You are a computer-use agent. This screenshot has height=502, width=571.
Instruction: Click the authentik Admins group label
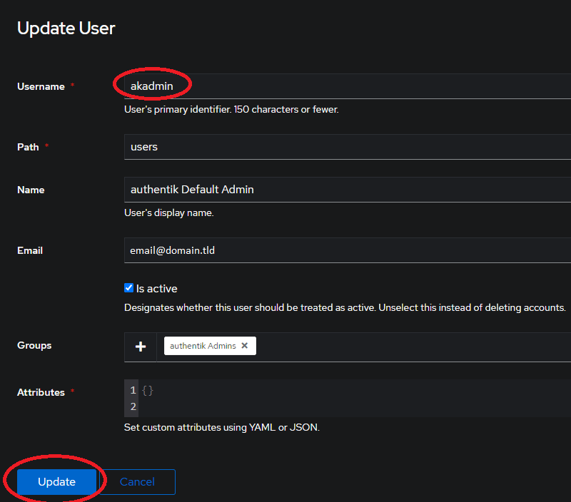(203, 346)
